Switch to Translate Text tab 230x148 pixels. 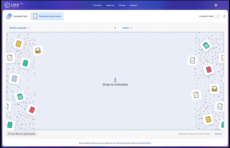pos(17,16)
